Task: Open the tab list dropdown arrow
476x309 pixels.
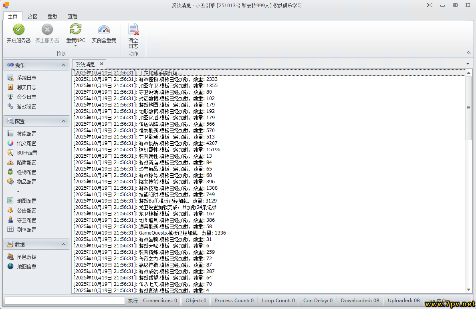Action: click(468, 64)
